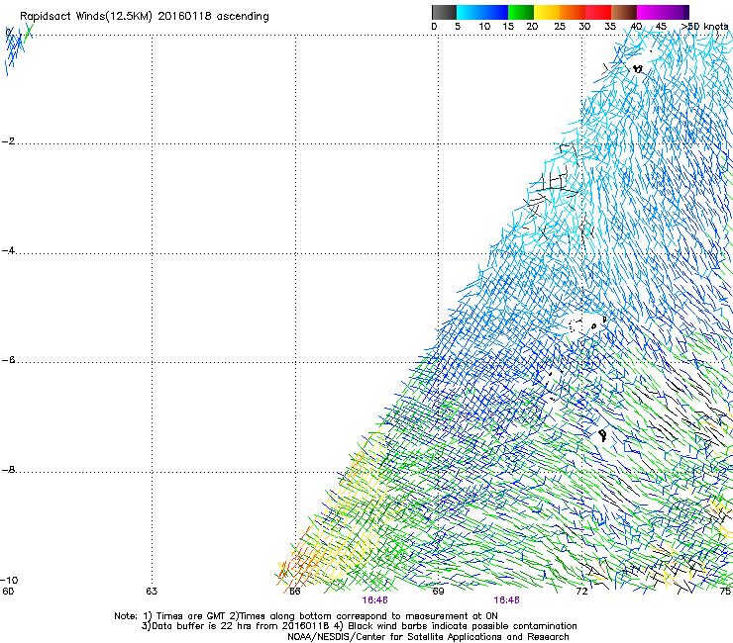Click the yellow 20-25 knots legend swatch

[547, 12]
